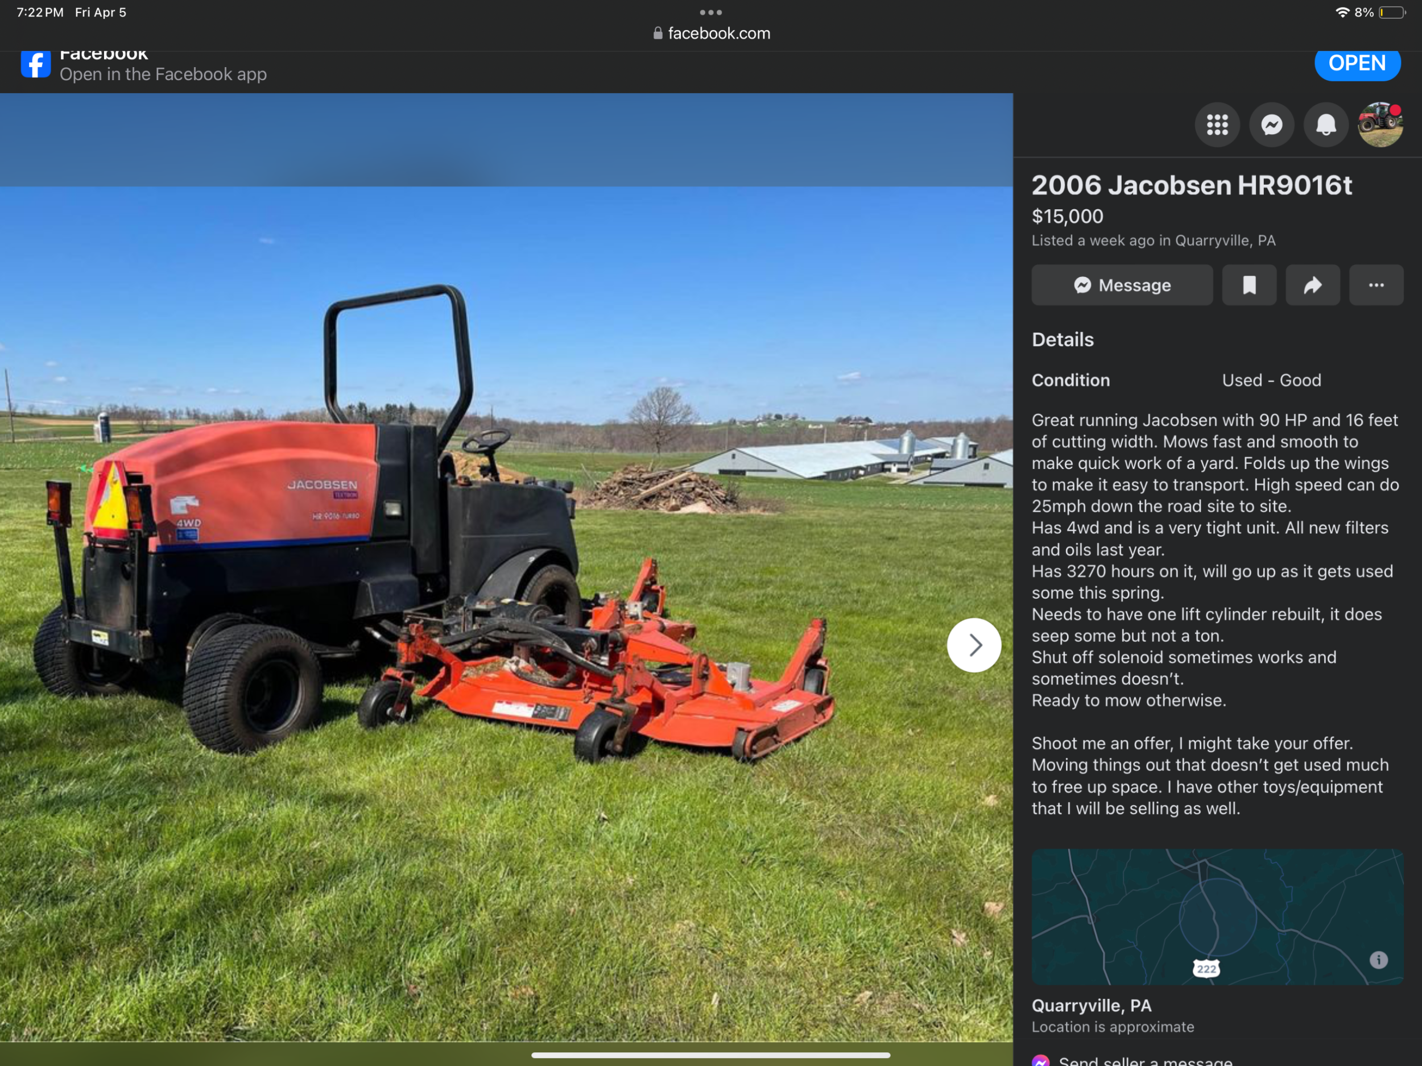Tap facebook.com address bar
This screenshot has width=1422, height=1066.
711,34
